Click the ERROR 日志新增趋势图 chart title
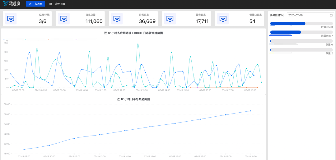Viewport: 336px width, 160px height. point(133,32)
